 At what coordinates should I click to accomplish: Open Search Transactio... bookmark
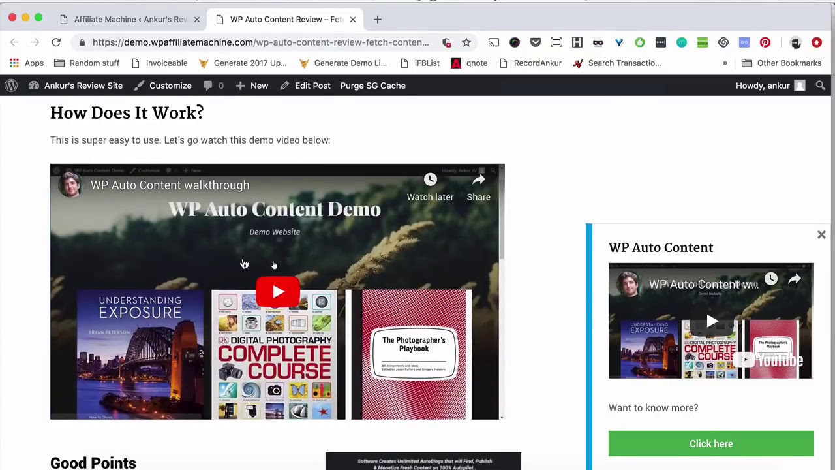pos(616,63)
